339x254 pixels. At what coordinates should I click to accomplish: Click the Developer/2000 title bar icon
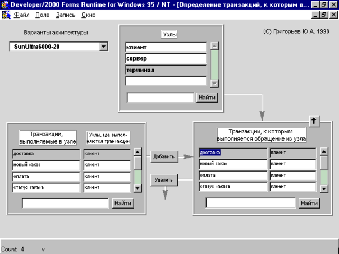point(4,4)
